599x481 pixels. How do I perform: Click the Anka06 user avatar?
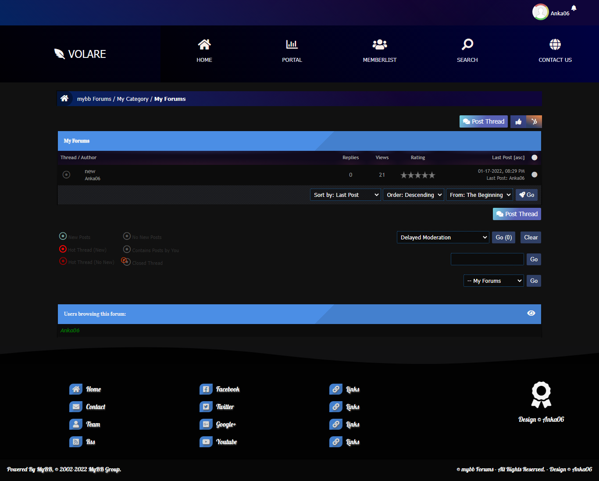point(540,12)
